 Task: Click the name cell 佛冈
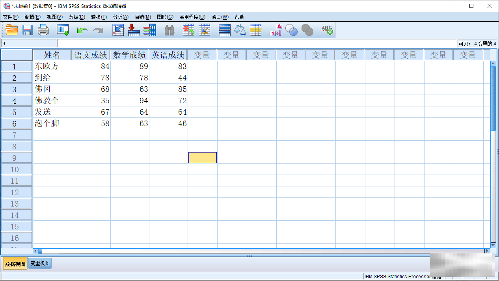52,89
